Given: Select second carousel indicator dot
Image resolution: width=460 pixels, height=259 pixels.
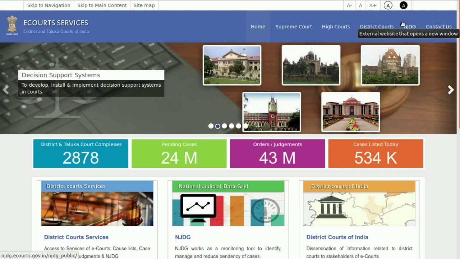Looking at the screenshot, I should [218, 126].
